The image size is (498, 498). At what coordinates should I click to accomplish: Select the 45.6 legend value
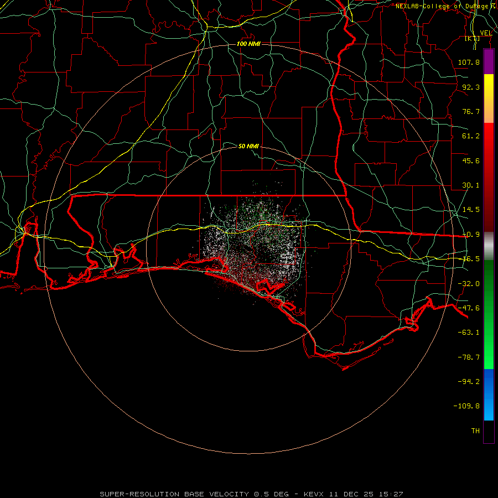471,160
